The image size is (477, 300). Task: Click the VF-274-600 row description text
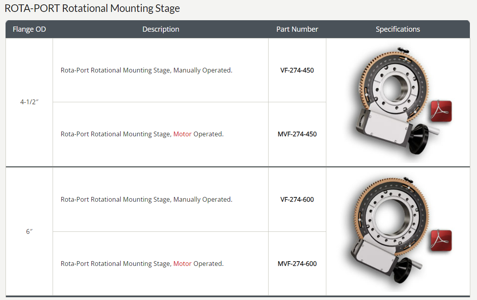146,199
